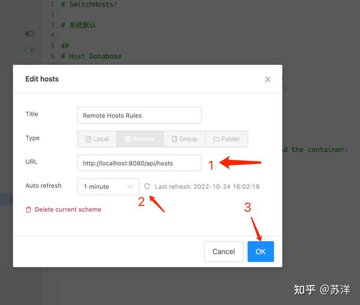Click the 'Last refresh: 2022-10-24 16:02:19' text

point(207,187)
